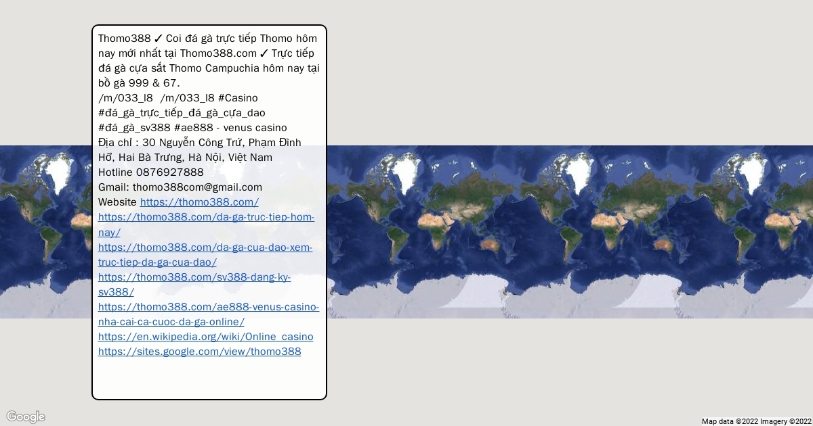Open the sv388-dang-ky-sv388 link
The image size is (813, 426).
click(194, 284)
